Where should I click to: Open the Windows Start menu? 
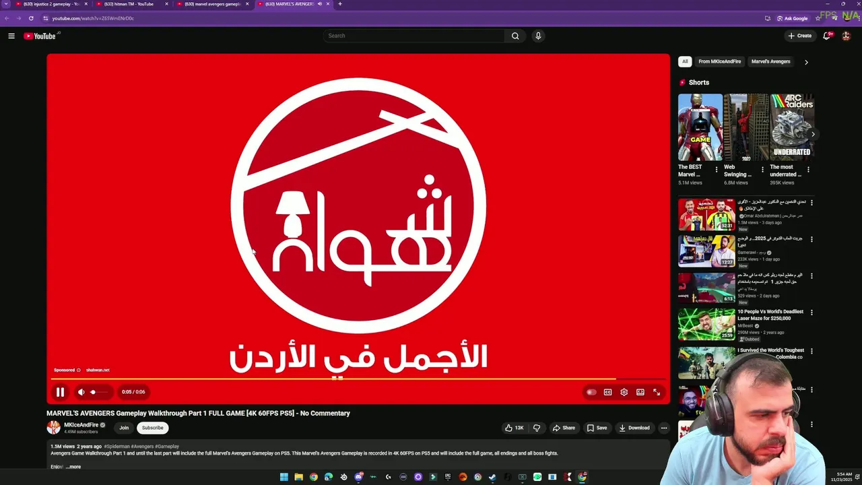(284, 477)
